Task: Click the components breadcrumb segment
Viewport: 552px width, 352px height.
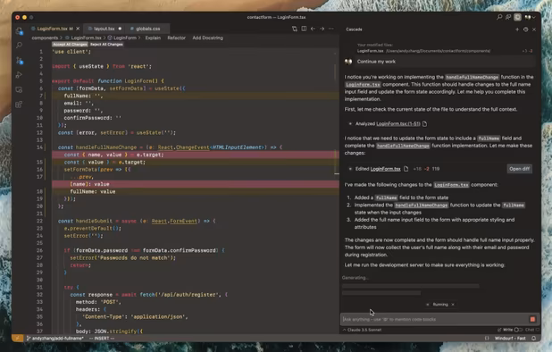Action: coord(45,38)
